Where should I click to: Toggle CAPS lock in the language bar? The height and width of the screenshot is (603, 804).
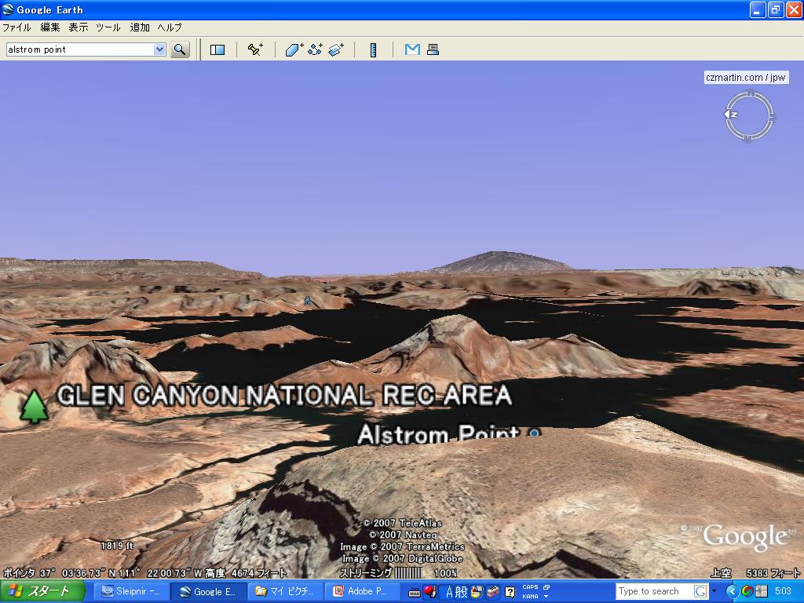point(530,587)
